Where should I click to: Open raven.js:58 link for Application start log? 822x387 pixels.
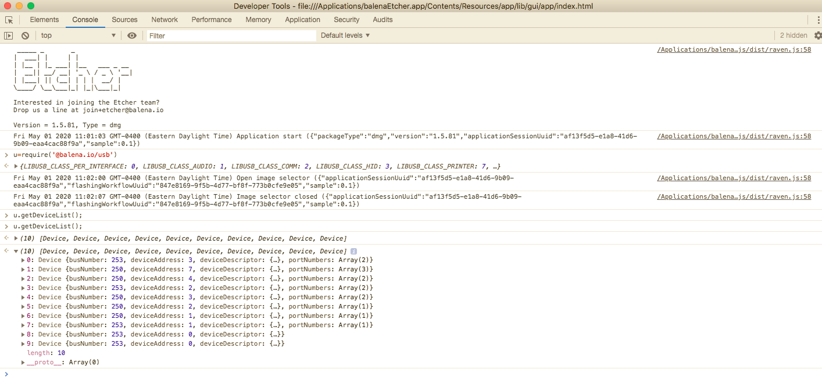734,137
